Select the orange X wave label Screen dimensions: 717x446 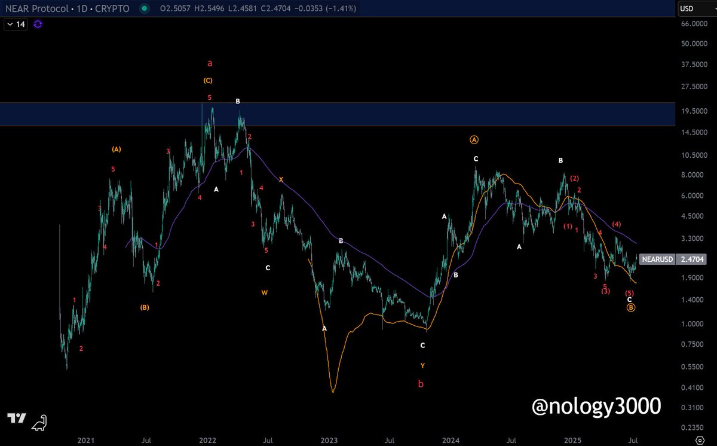(x=281, y=179)
